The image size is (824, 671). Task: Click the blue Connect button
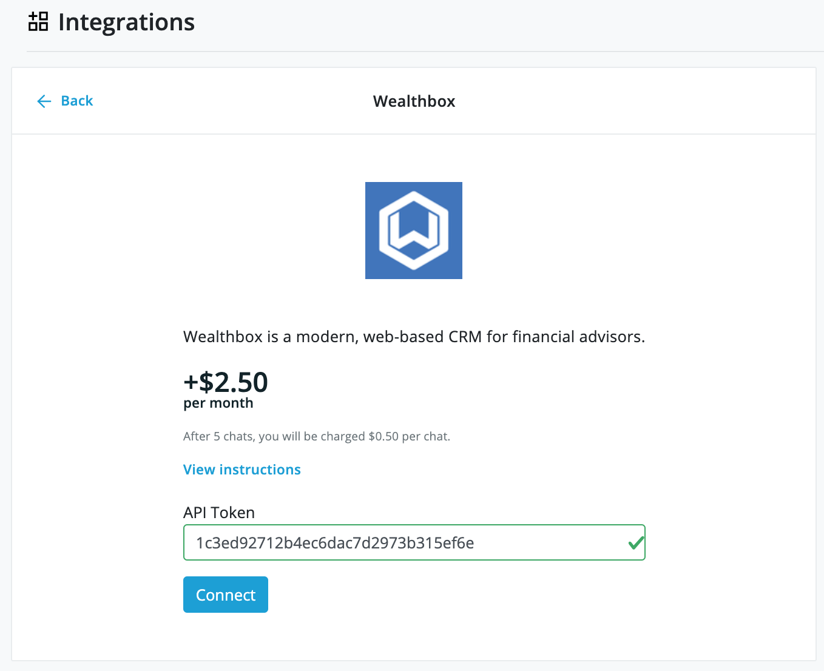click(226, 595)
